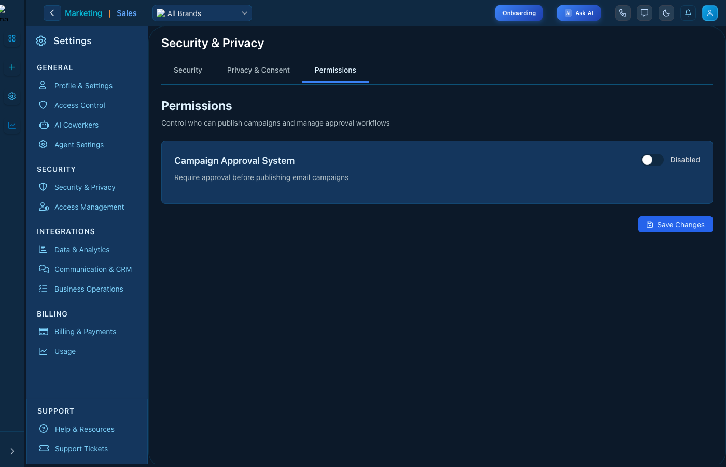Switch to the Privacy & Consent tab
726x467 pixels.
pos(258,70)
